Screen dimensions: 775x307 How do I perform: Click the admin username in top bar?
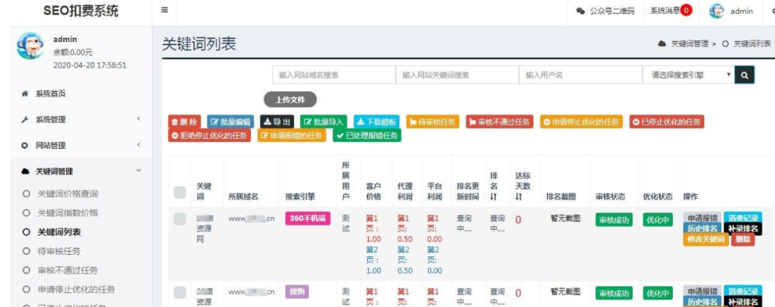pos(741,11)
